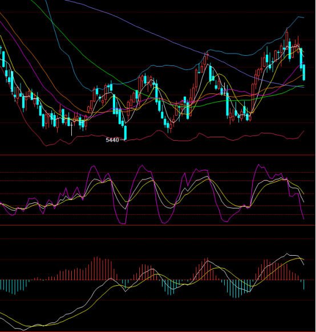316x332 pixels.
Task: Click the first tall purple KDJ peak
Action: pyautogui.click(x=93, y=166)
